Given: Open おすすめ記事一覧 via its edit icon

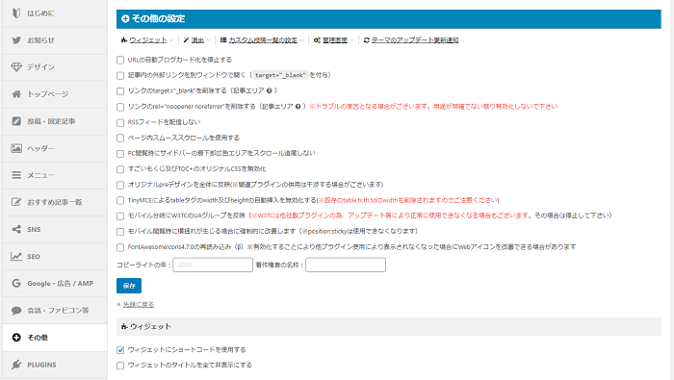Looking at the screenshot, I should pyautogui.click(x=16, y=202).
